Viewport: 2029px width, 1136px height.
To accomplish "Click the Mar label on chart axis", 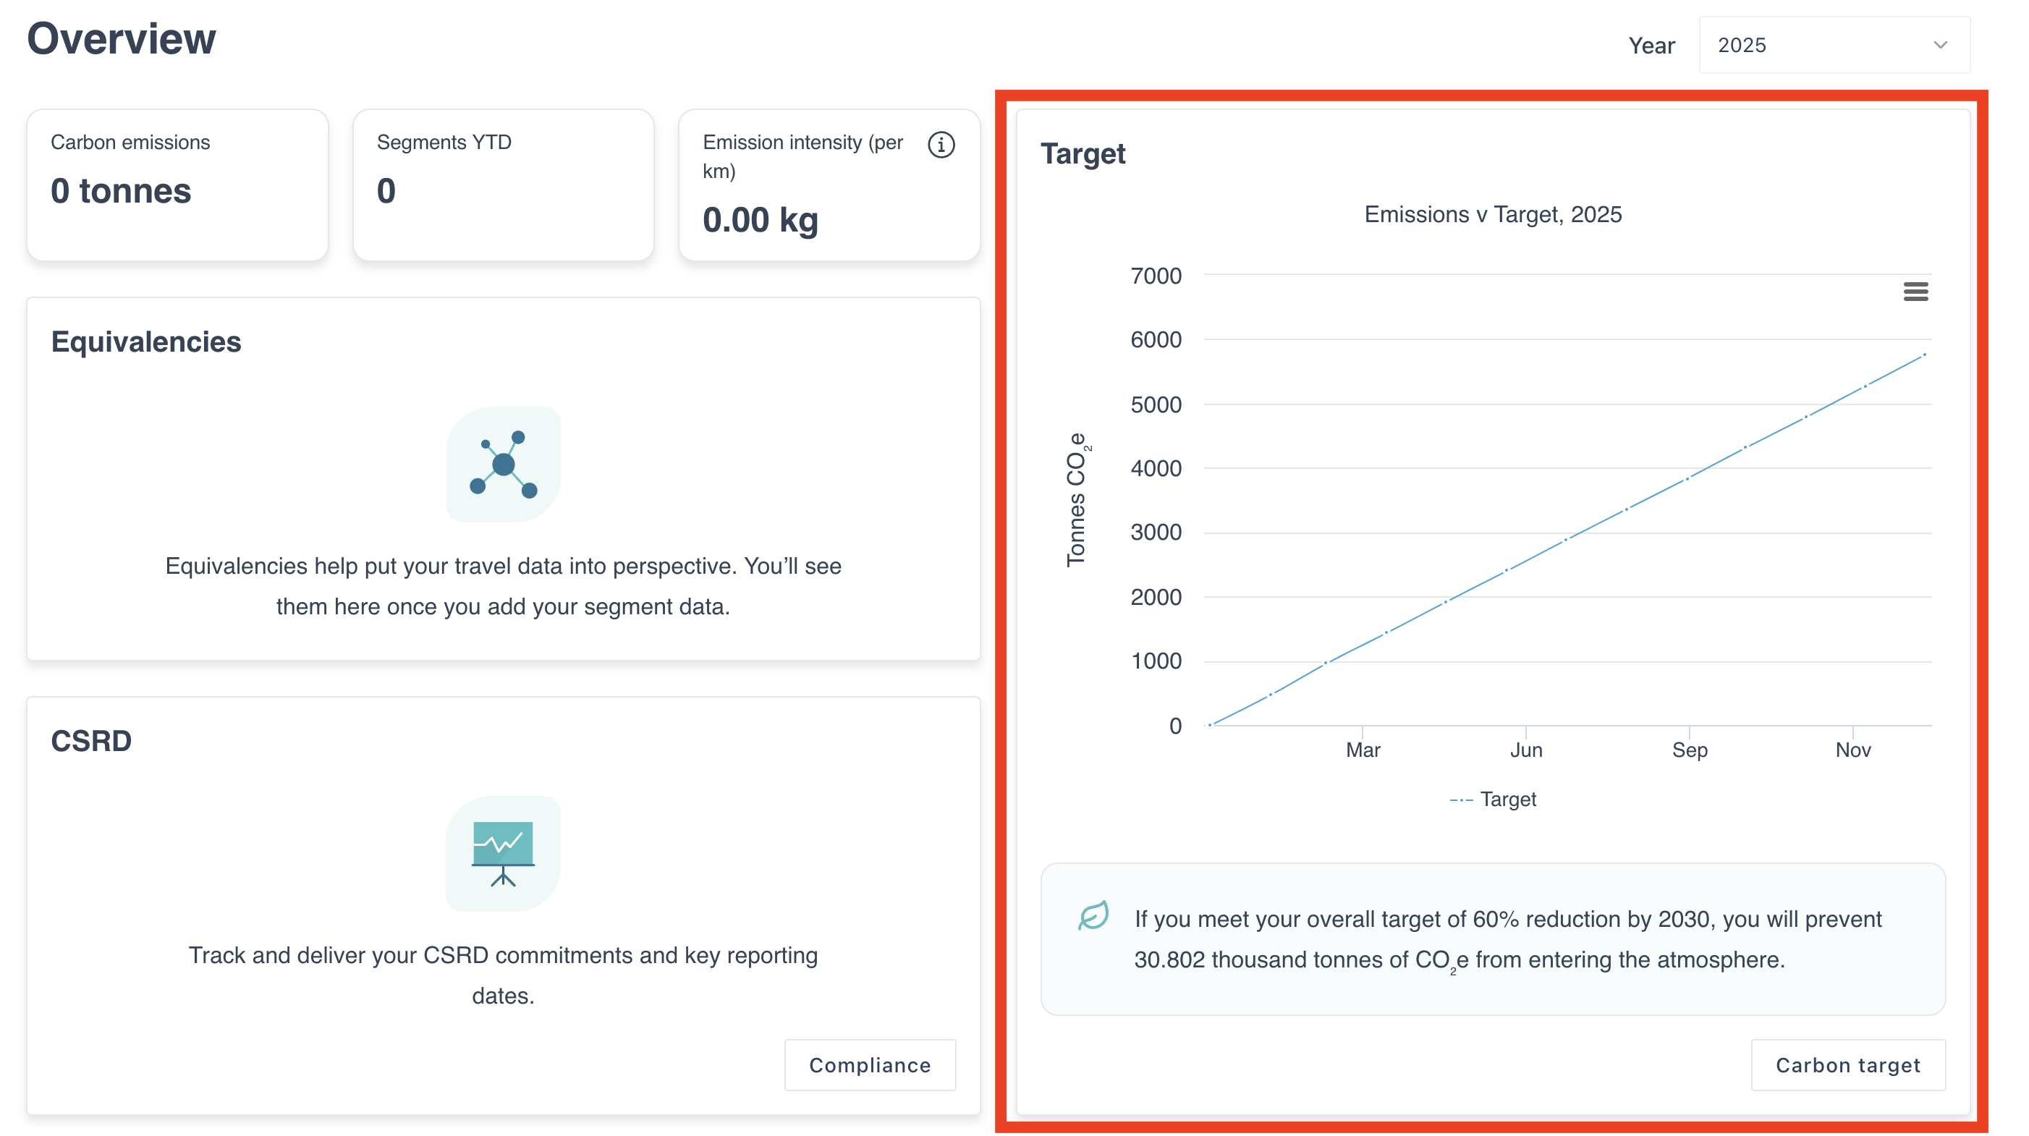I will click(x=1363, y=749).
